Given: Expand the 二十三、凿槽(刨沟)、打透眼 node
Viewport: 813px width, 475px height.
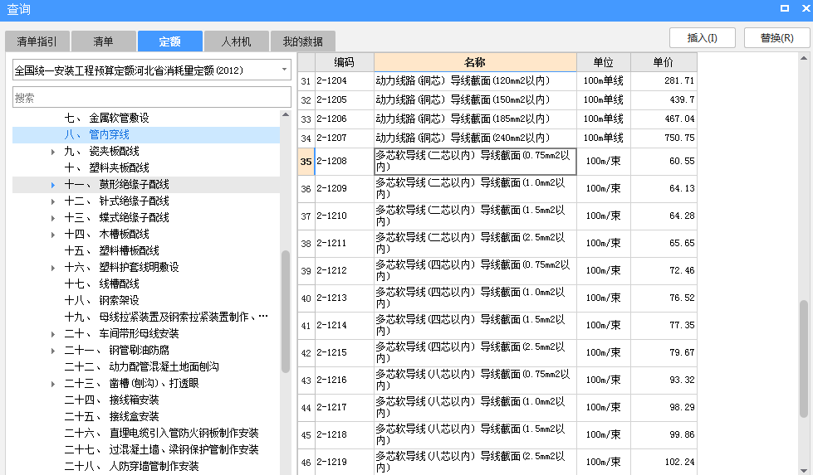Looking at the screenshot, I should pyautogui.click(x=53, y=384).
